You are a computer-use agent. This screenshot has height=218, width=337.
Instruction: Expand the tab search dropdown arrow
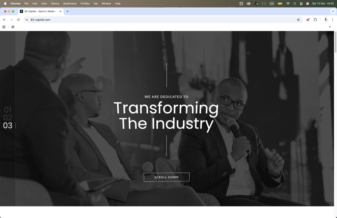[x=333, y=11]
